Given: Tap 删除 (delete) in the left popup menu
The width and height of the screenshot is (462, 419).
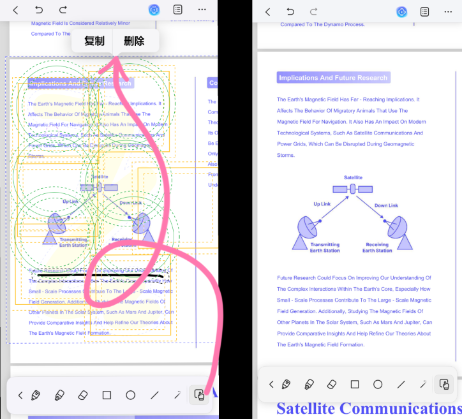Looking at the screenshot, I should (x=134, y=41).
